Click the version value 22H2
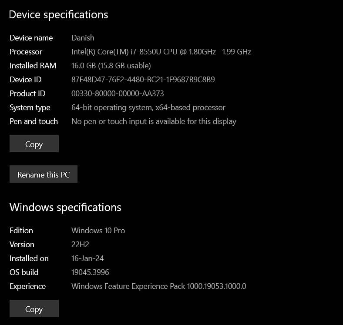 pos(80,245)
